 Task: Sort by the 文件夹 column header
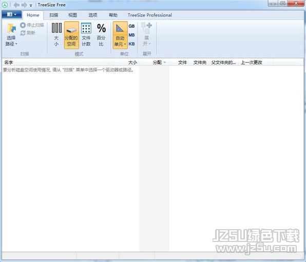(x=199, y=63)
